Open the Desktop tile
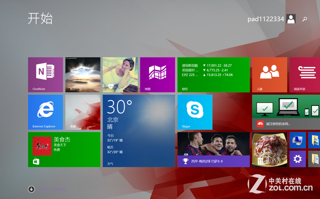The image size is (320, 199). (x=83, y=112)
